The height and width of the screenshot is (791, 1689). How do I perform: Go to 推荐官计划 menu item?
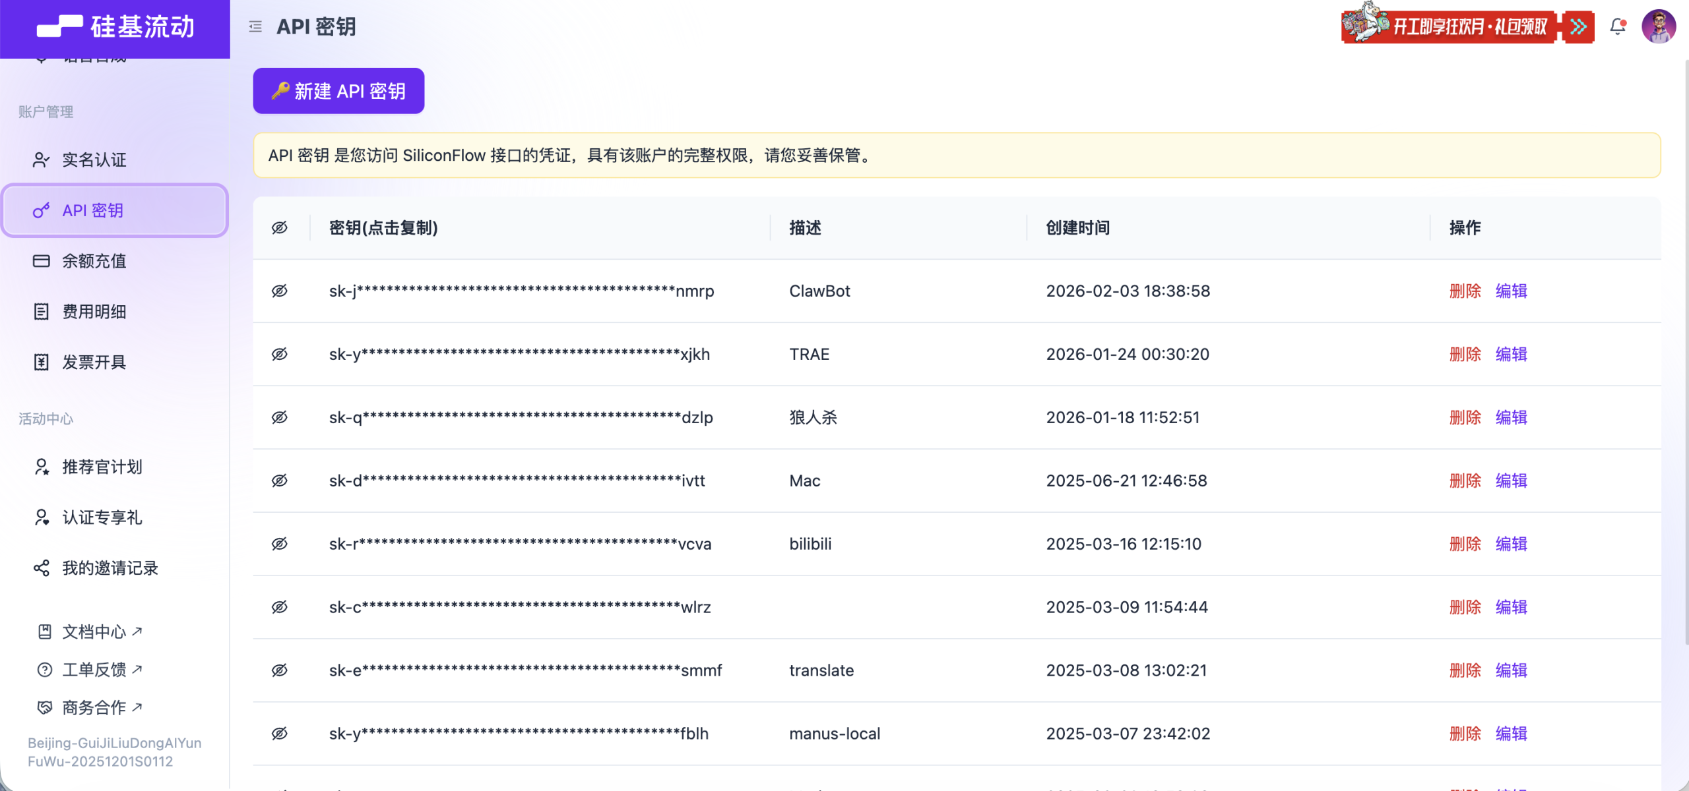point(102,467)
